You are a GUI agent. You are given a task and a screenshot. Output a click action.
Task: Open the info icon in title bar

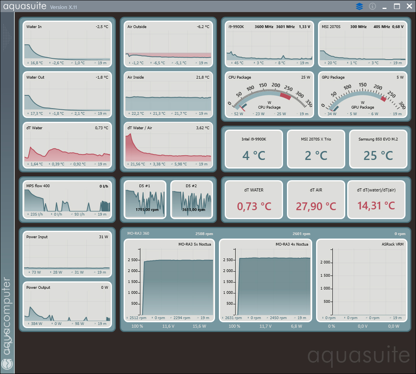point(372,6)
